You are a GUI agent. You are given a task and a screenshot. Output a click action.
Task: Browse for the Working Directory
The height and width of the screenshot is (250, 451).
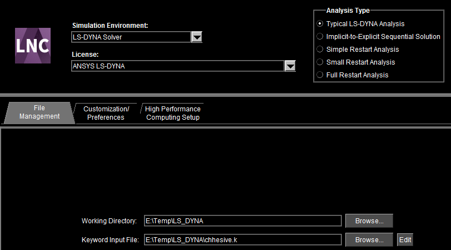[369, 221]
